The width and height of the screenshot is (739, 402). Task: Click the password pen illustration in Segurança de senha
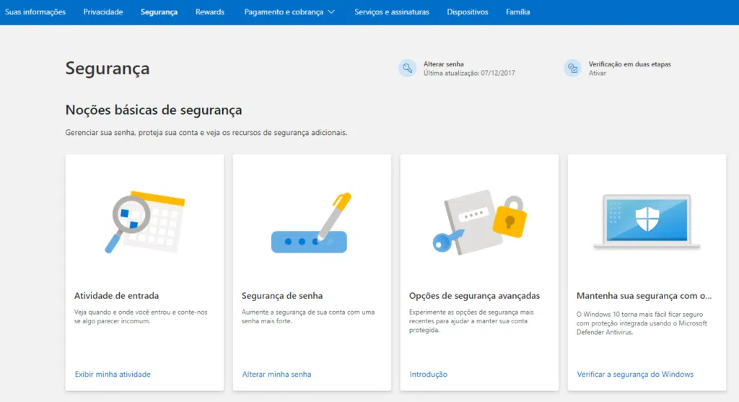coord(312,222)
